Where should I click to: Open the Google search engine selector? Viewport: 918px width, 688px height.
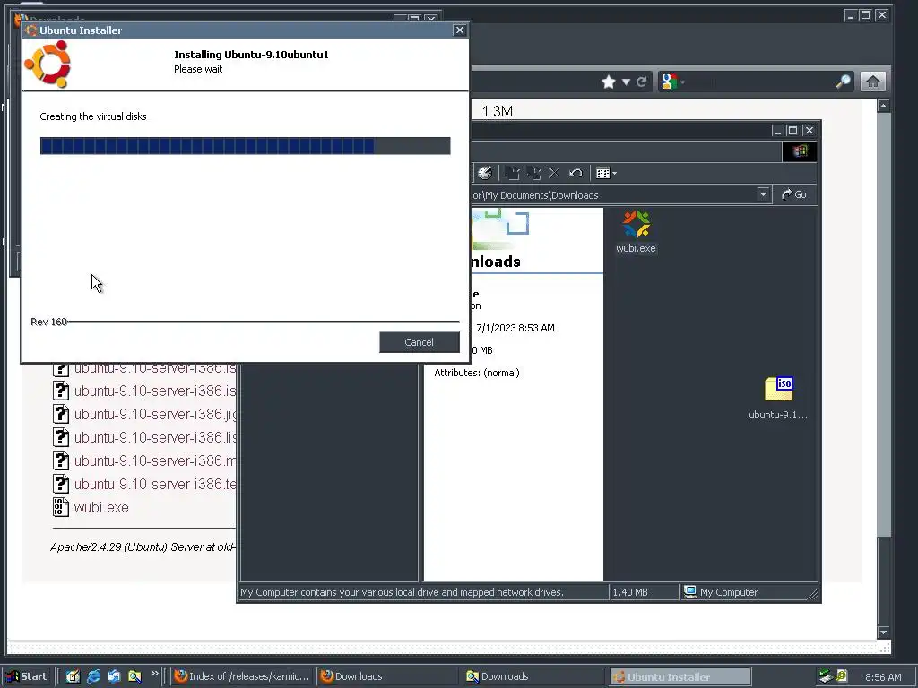point(672,82)
